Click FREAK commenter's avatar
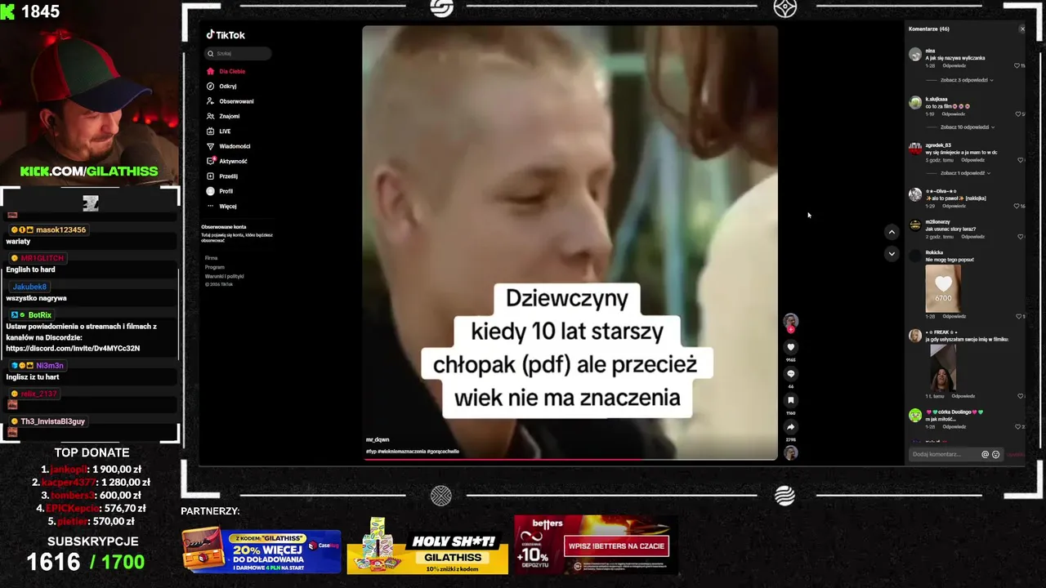This screenshot has height=588, width=1046. [x=915, y=336]
